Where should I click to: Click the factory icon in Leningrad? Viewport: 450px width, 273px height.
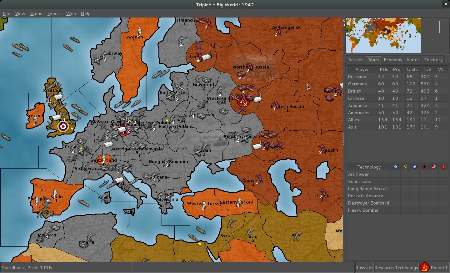(206, 56)
